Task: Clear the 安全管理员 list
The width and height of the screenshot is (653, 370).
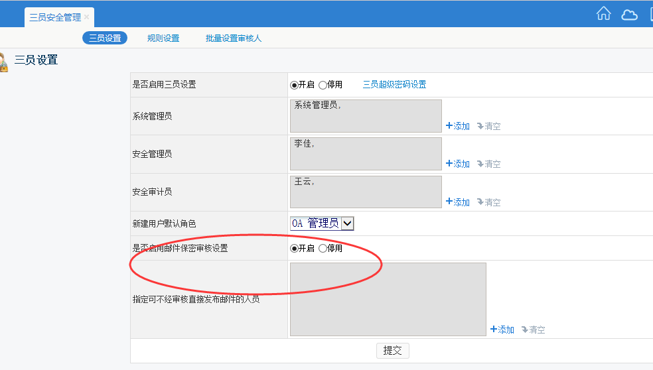Action: tap(489, 164)
